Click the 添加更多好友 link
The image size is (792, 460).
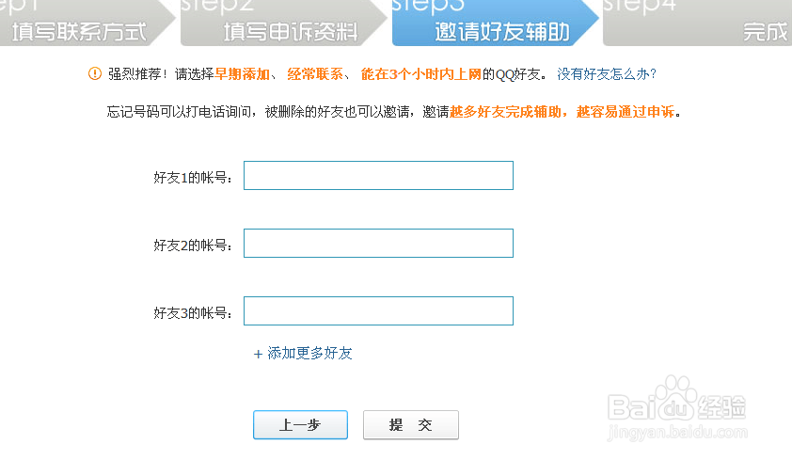(x=309, y=354)
